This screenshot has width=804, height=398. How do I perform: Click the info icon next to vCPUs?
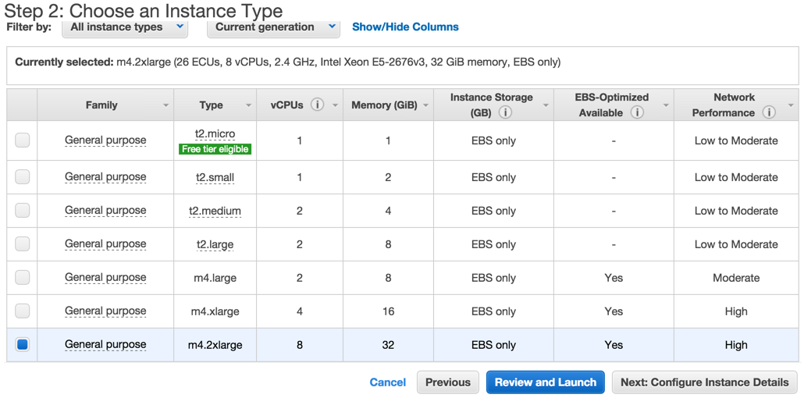pos(317,105)
